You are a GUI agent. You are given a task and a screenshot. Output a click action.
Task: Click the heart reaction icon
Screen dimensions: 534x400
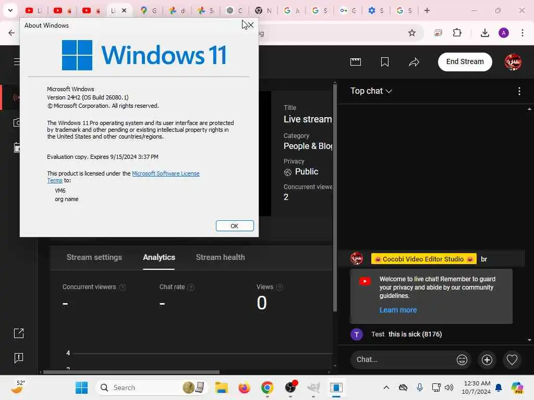(x=512, y=359)
